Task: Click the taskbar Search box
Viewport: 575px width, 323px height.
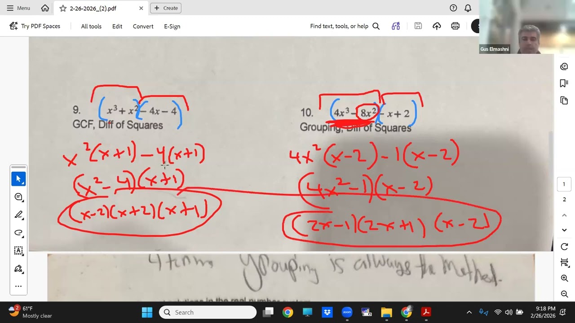Action: tap(208, 312)
